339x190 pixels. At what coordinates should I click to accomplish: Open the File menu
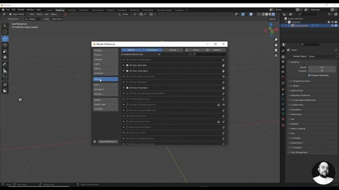pyautogui.click(x=8, y=9)
